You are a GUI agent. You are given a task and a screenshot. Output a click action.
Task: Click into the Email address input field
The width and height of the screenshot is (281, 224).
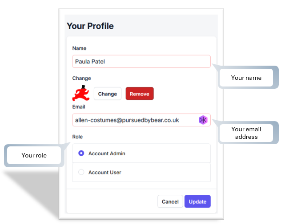coord(133,120)
